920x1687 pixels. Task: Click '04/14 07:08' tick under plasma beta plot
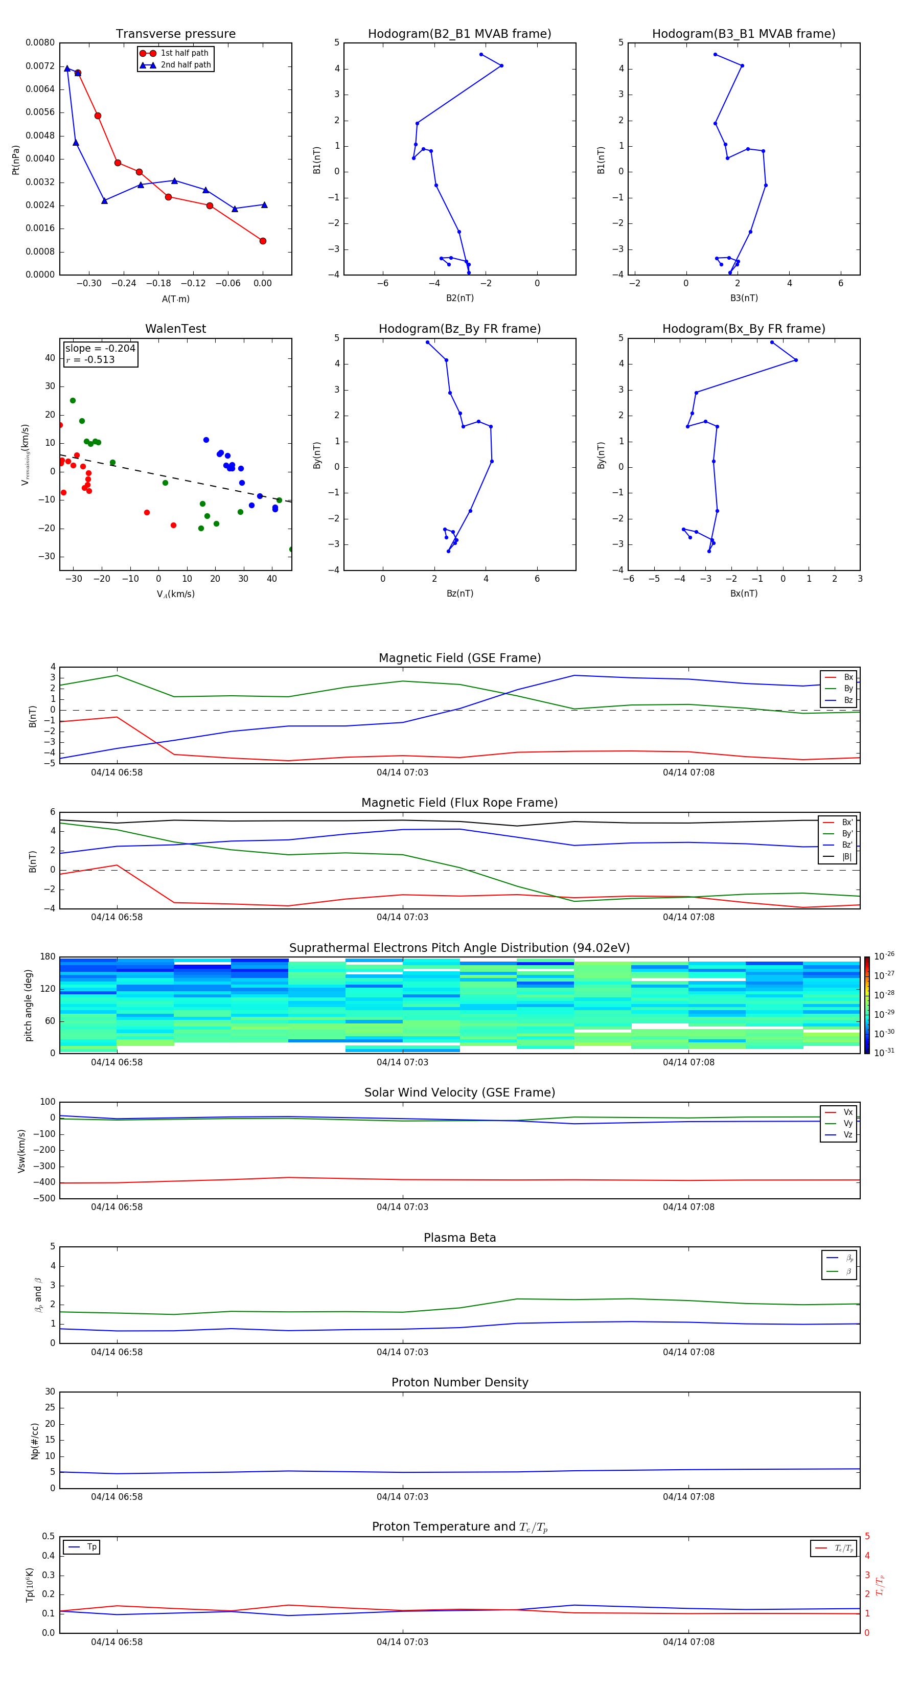688,1352
